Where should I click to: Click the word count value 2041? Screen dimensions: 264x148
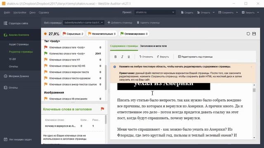tap(98, 53)
